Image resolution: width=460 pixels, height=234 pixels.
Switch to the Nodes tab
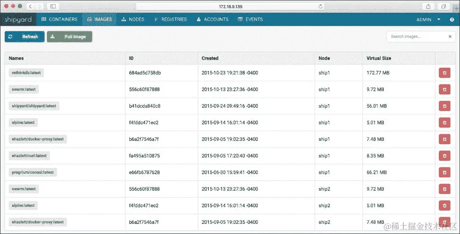(132, 19)
